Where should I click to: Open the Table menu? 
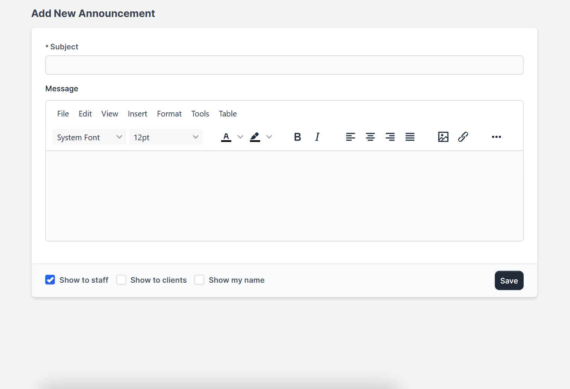pos(228,114)
